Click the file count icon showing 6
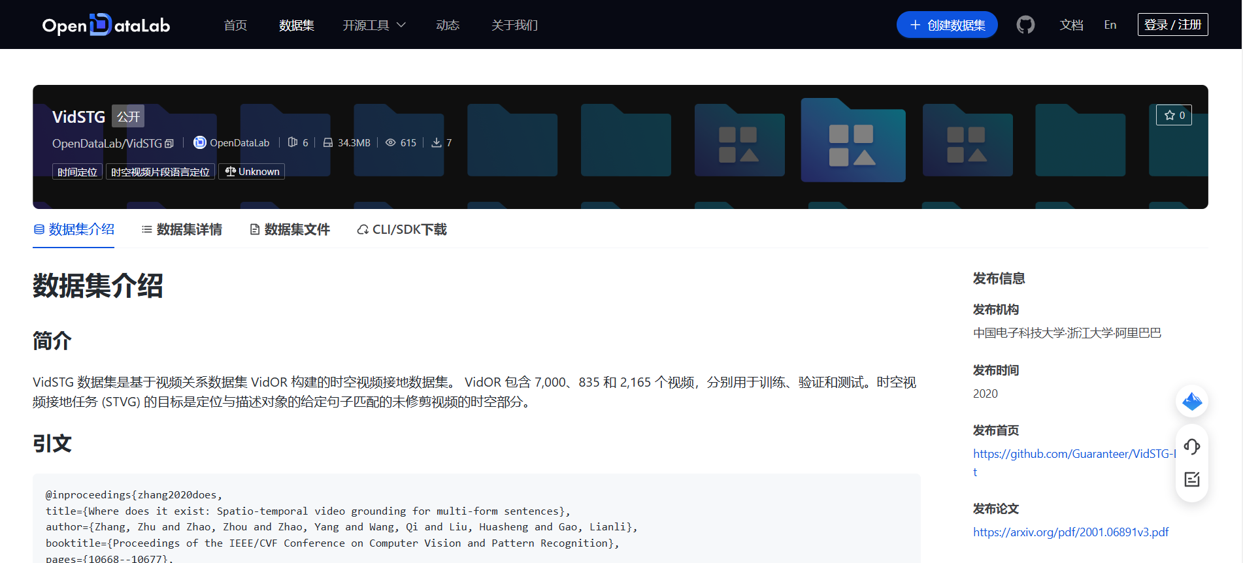1243x563 pixels. click(x=292, y=142)
